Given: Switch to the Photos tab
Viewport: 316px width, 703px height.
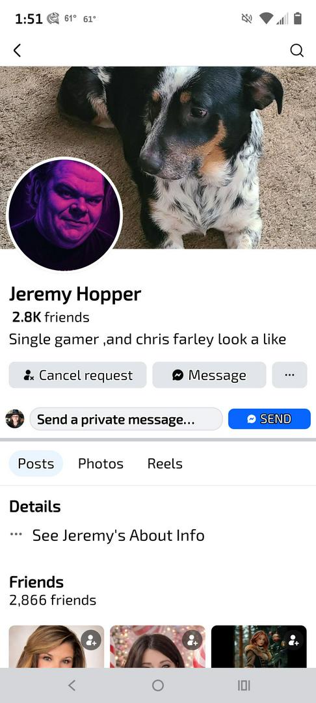Looking at the screenshot, I should tap(101, 463).
